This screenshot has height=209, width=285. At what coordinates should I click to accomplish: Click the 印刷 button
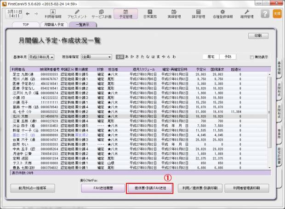pyautogui.click(x=258, y=36)
